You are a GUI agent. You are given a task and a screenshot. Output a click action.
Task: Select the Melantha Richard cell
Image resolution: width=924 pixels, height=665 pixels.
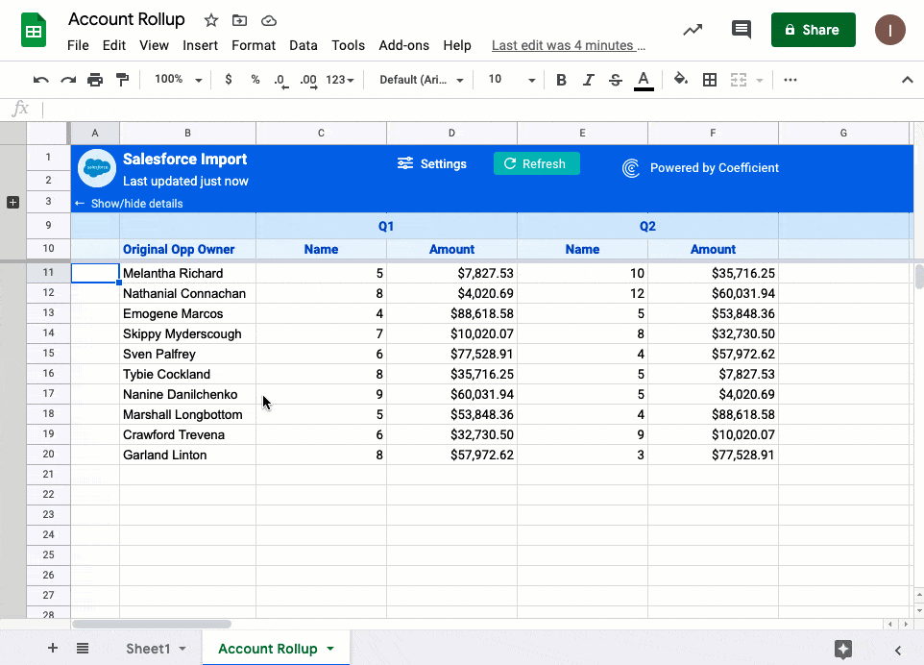(187, 273)
